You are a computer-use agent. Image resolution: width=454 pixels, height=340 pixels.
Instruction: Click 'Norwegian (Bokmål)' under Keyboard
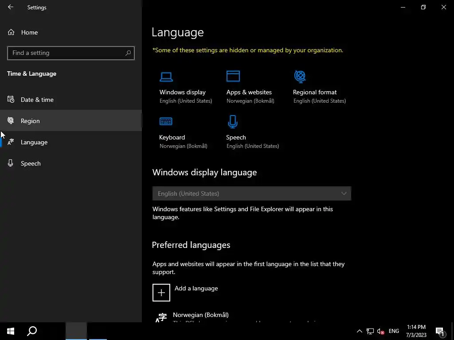pyautogui.click(x=183, y=146)
